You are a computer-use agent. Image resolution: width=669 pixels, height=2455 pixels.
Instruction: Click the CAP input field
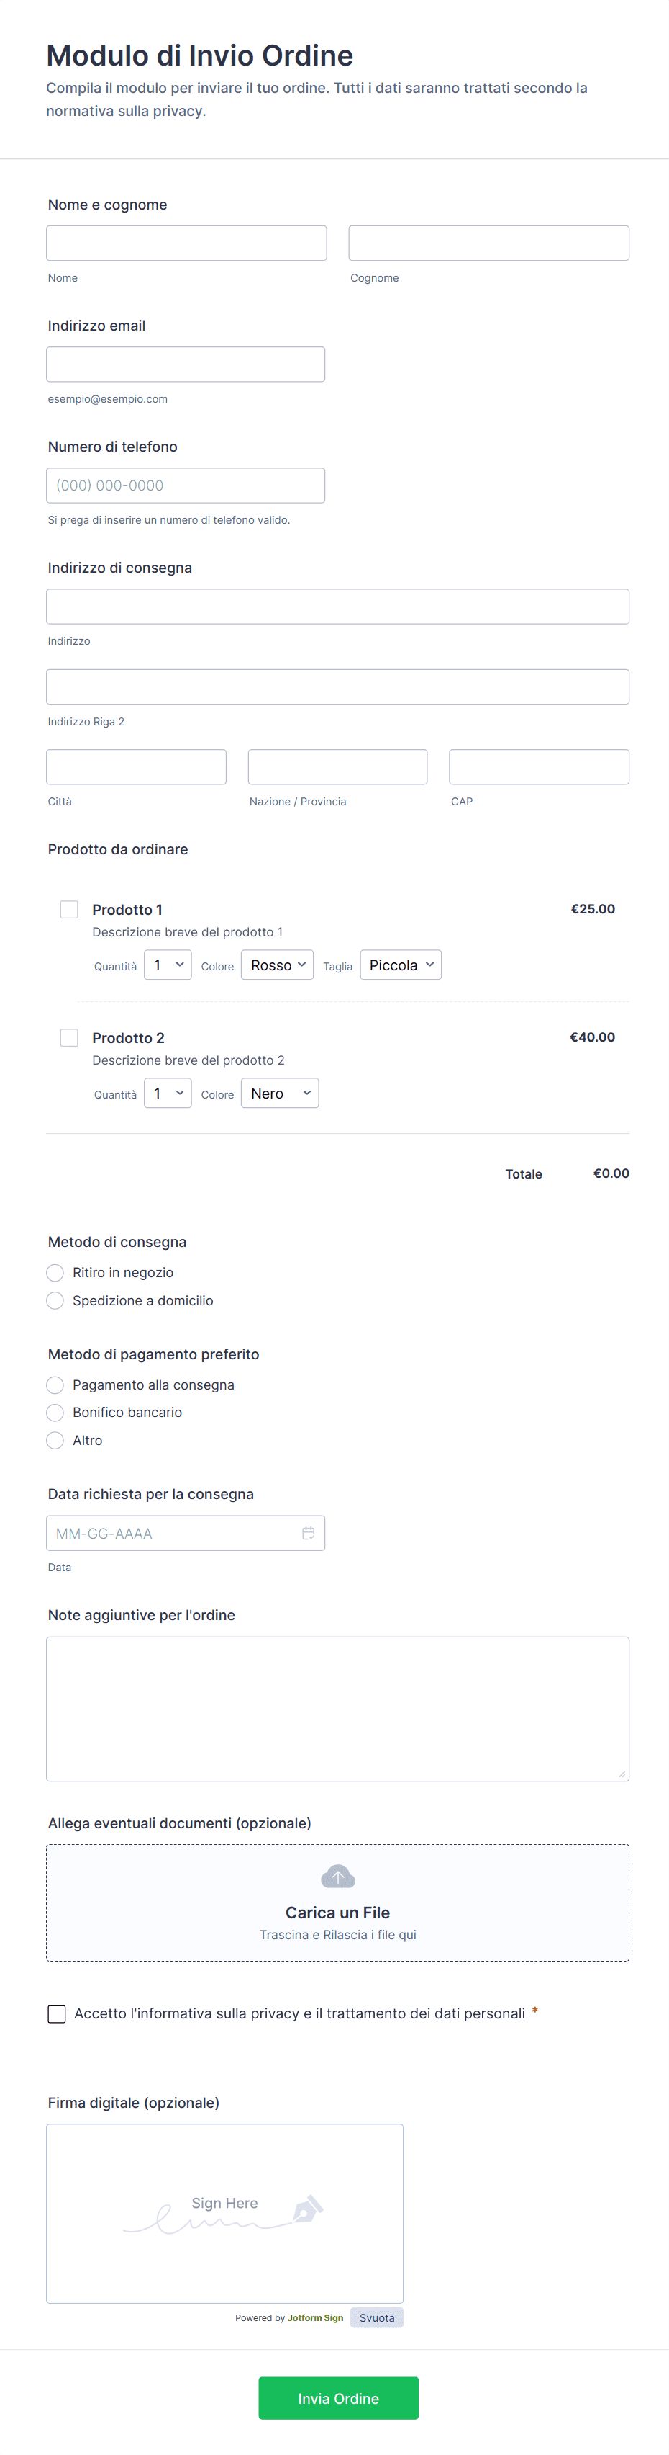[x=539, y=767]
